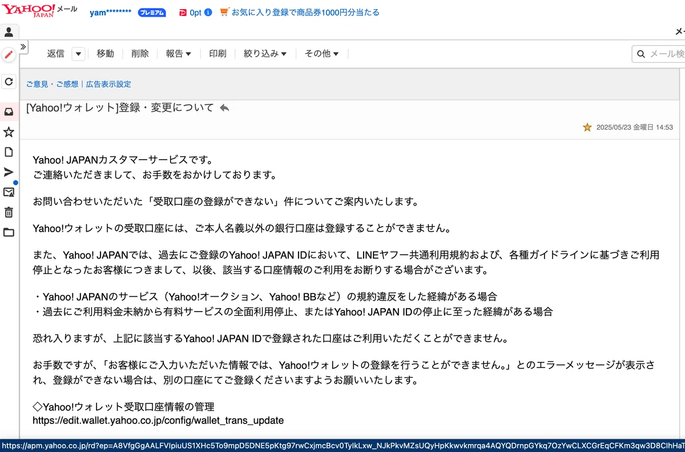Viewport: 685px width, 452px height.
Task: Refresh mail with circular arrow icon
Action: (x=9, y=82)
